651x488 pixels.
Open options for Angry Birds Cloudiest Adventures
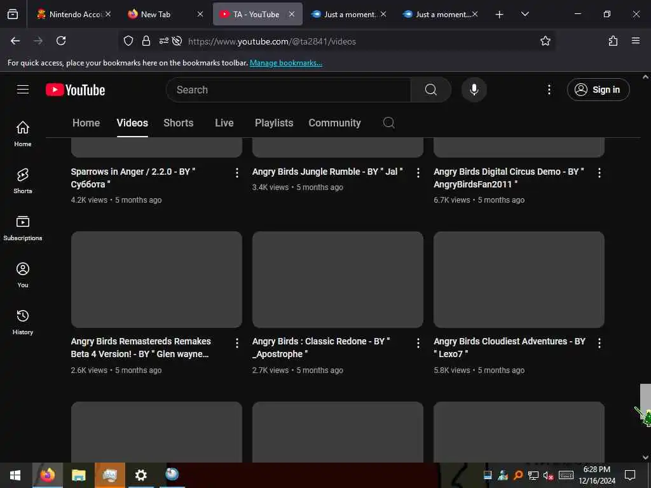pyautogui.click(x=599, y=342)
